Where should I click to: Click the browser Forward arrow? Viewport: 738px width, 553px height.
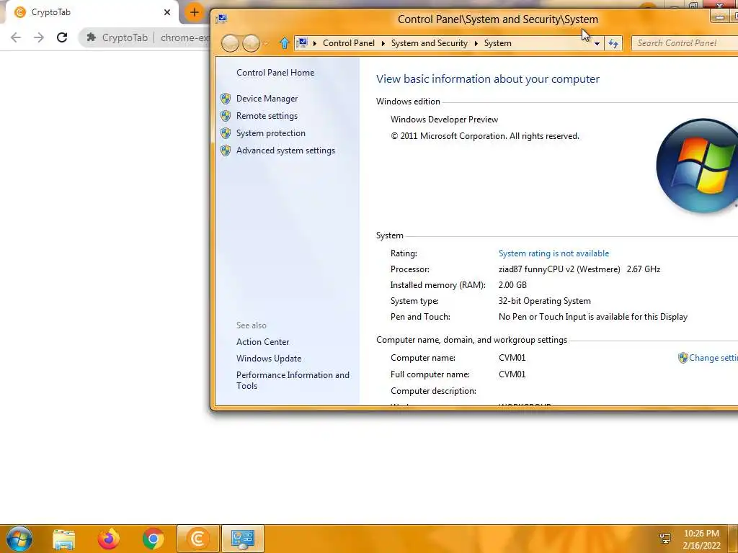tap(39, 37)
